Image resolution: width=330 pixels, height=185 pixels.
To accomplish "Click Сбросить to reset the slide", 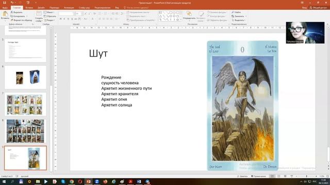I will [50, 16].
